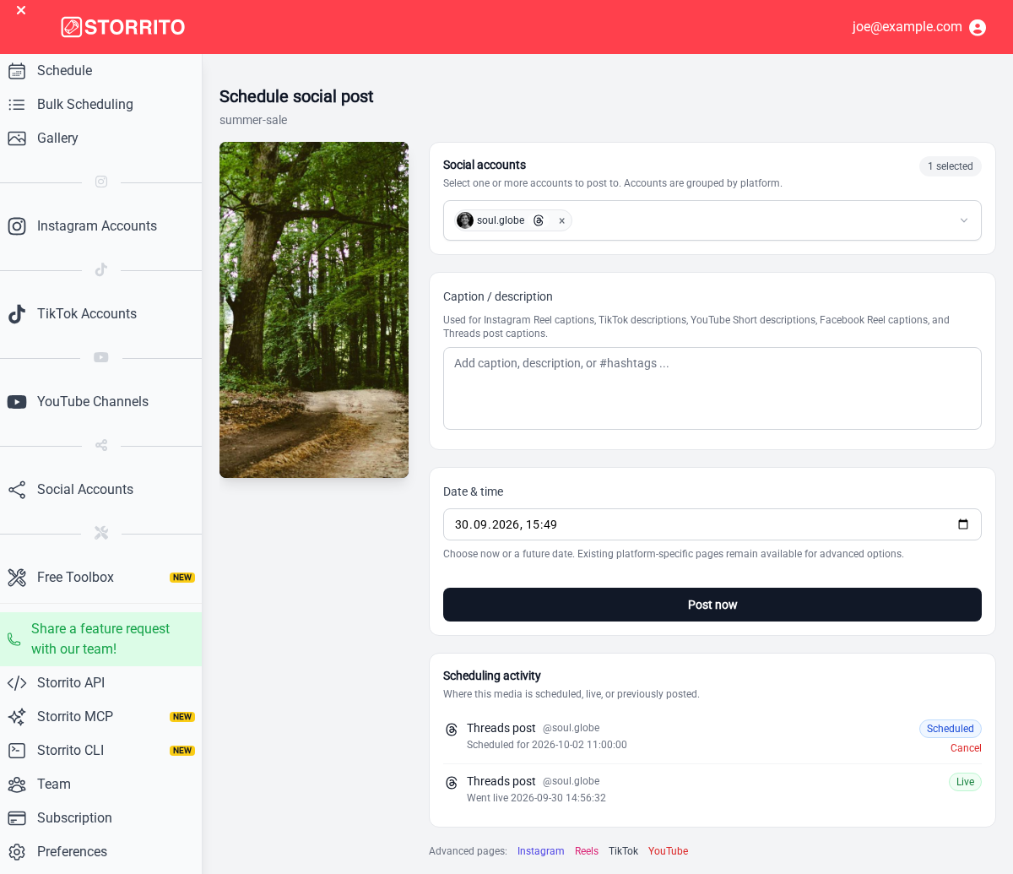The height and width of the screenshot is (874, 1013).
Task: Click the Storrito MCP sparkle icon
Action: coord(17,717)
